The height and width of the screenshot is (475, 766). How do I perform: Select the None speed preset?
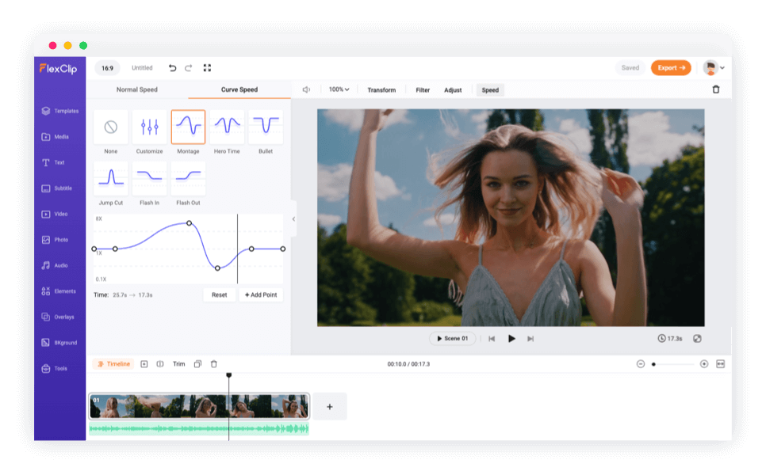click(111, 127)
